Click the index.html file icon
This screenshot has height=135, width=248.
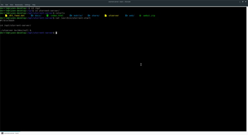pos(47,16)
